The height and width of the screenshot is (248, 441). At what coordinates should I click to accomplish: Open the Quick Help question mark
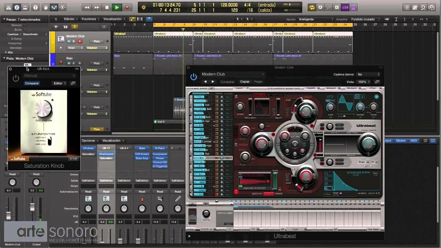tap(35, 7)
